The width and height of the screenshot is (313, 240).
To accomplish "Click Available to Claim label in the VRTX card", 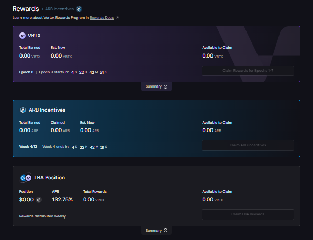I will tap(217, 48).
